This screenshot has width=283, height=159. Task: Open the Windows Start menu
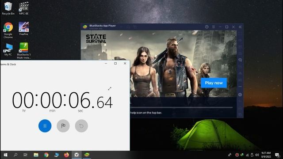pos(5,155)
